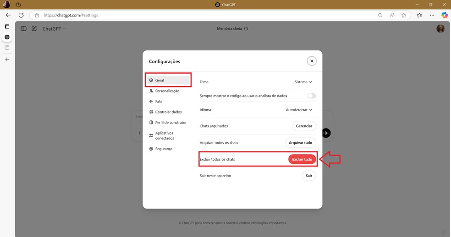Open the Copilot icon in toolbar
The image size is (451, 237).
445,15
